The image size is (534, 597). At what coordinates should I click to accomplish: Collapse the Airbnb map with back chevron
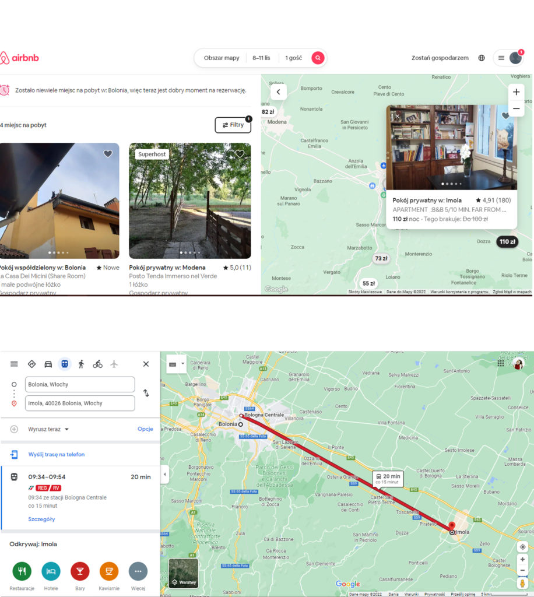coord(279,92)
